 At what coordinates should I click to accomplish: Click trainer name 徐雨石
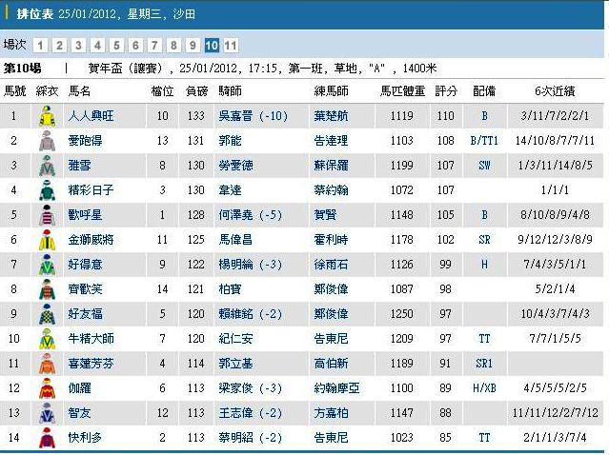pos(332,265)
